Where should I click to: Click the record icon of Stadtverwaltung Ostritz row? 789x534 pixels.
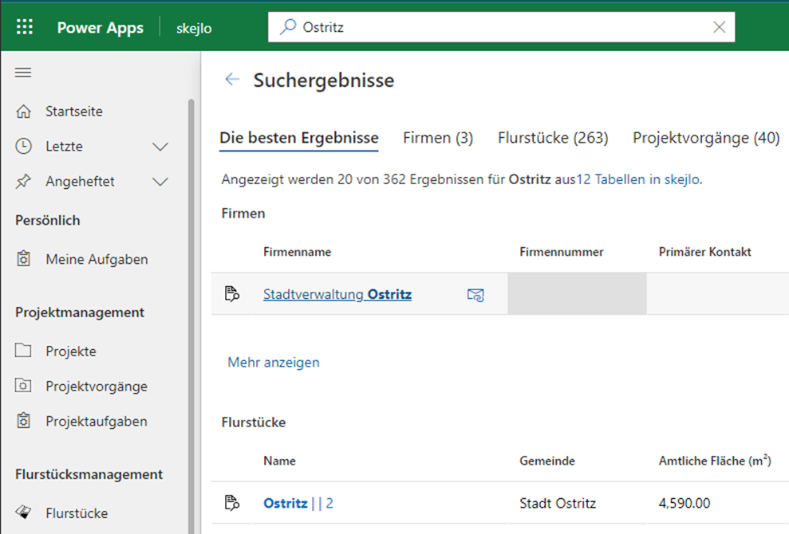pyautogui.click(x=232, y=295)
